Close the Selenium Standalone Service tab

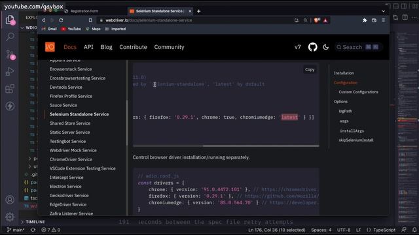point(190,11)
